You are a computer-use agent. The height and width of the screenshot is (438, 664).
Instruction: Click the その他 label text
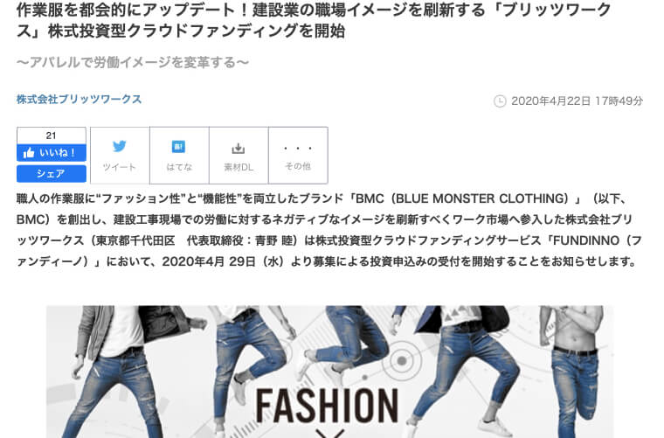point(298,166)
